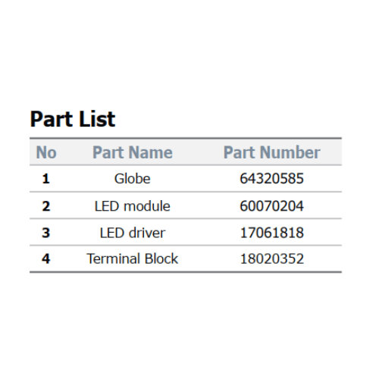
Task: Click the Globe part name
Action: click(x=133, y=179)
